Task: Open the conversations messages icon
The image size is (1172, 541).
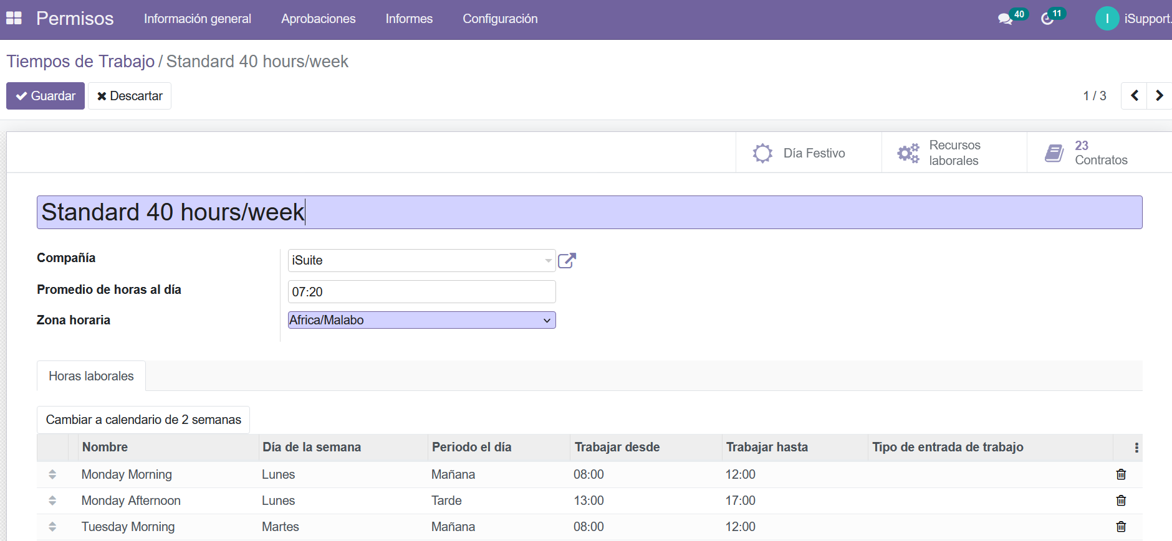Action: pos(1004,19)
